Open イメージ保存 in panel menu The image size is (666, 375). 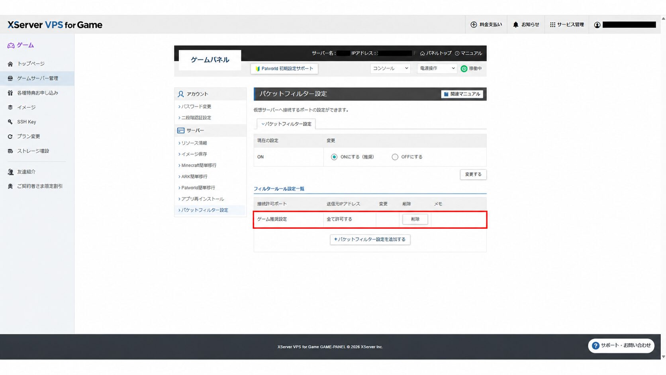coord(194,154)
